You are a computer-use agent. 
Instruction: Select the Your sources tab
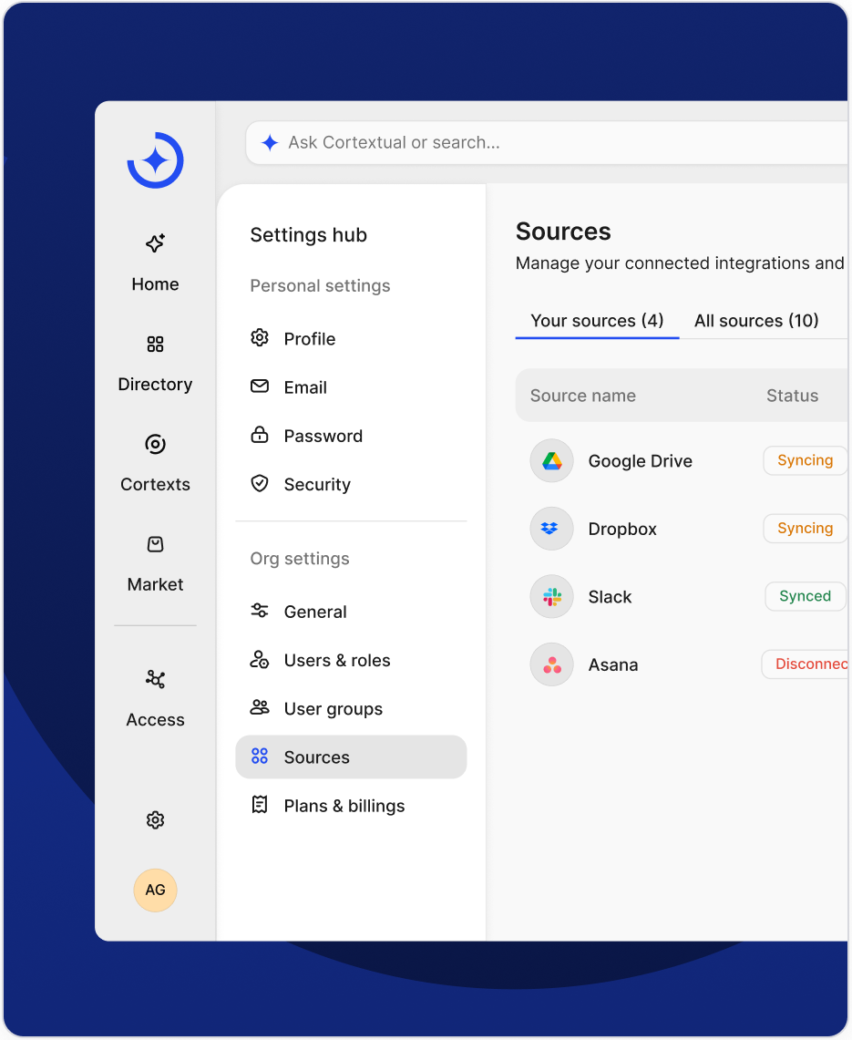597,321
